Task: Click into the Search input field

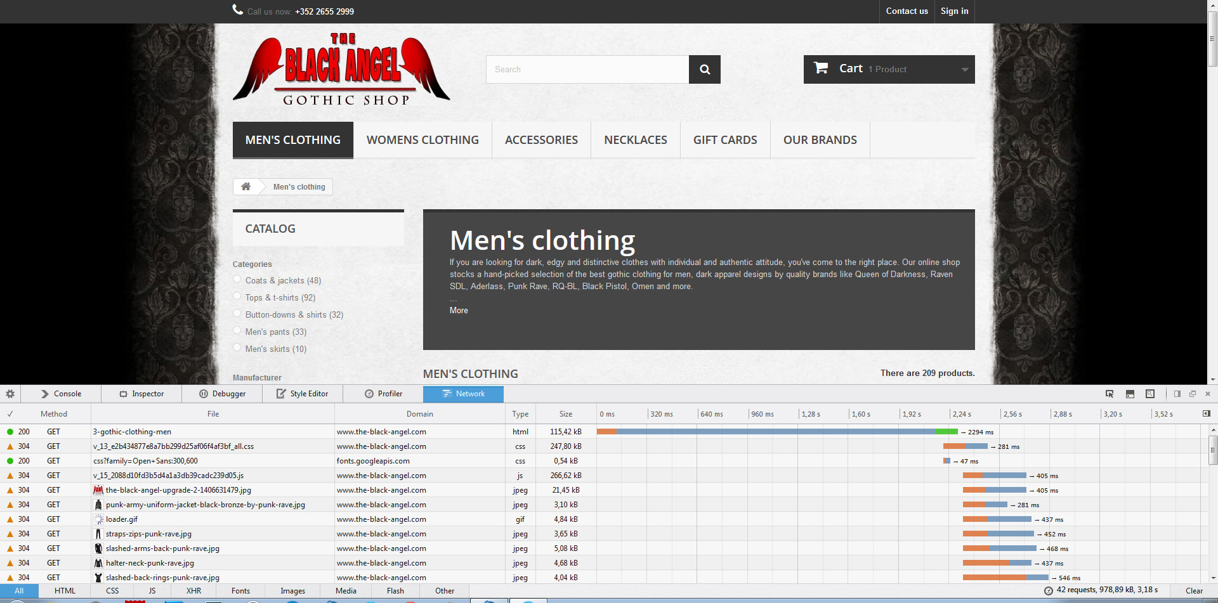Action: pos(587,70)
